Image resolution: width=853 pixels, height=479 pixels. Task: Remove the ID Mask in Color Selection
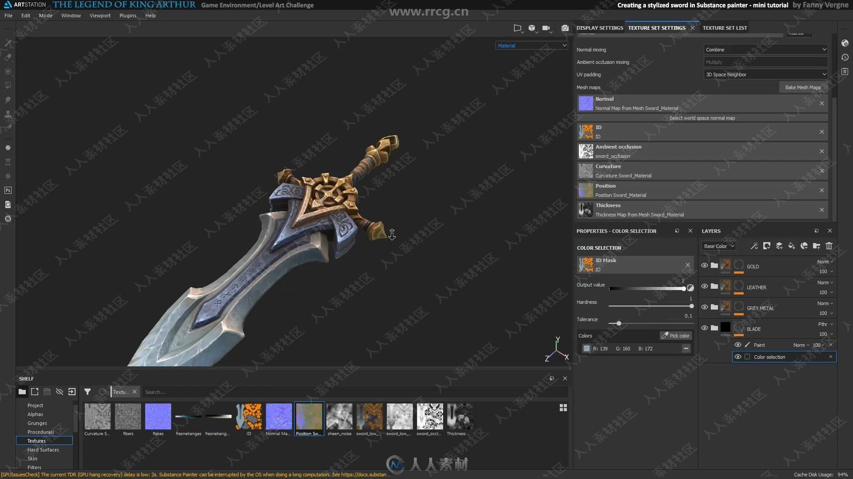(x=687, y=265)
